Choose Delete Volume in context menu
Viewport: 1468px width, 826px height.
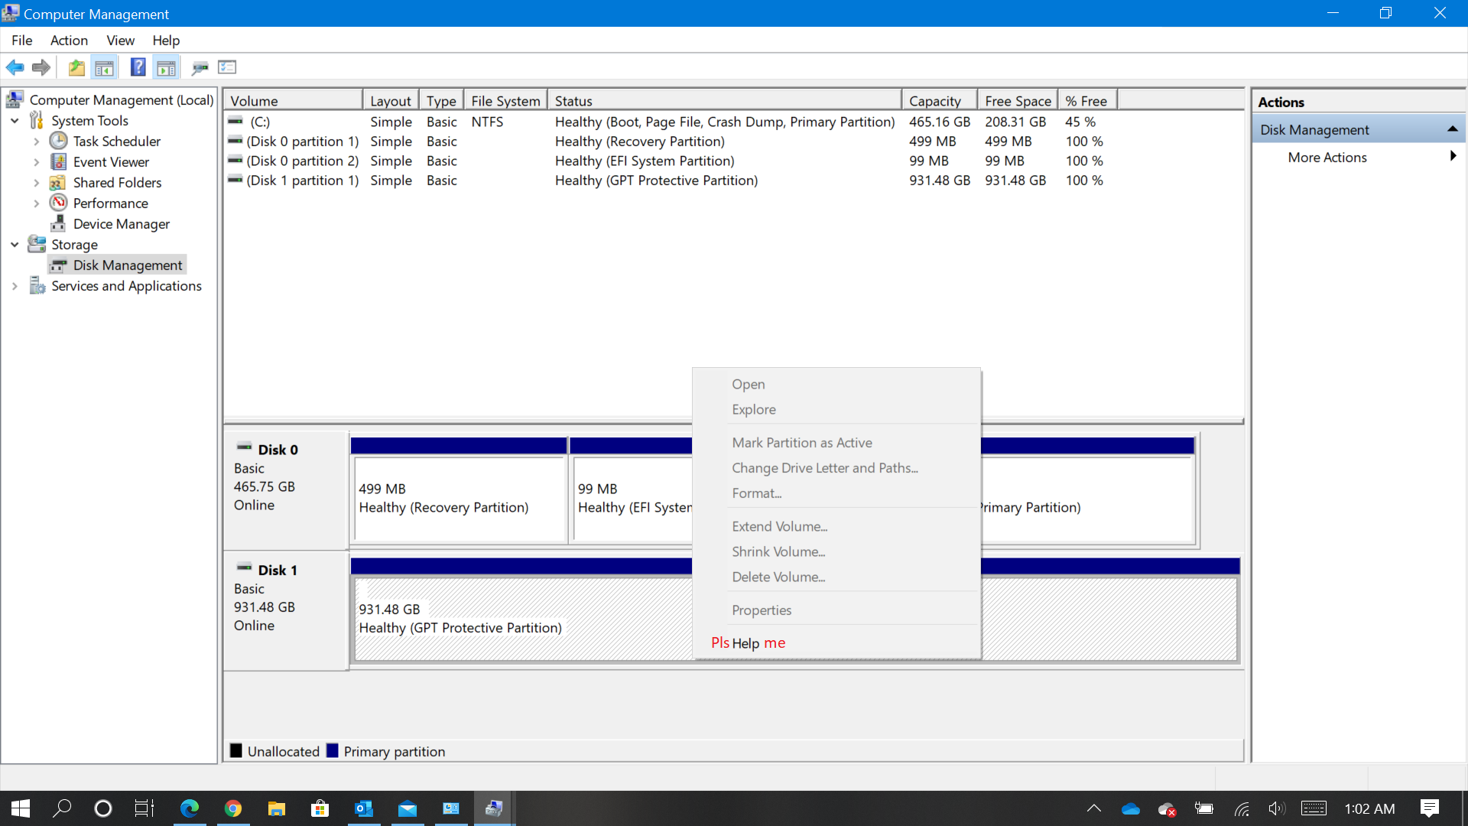(836, 577)
